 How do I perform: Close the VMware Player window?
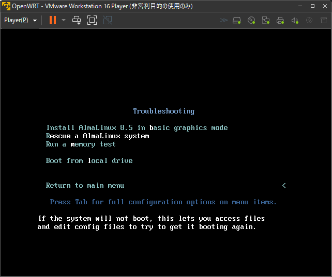tap(325, 6)
